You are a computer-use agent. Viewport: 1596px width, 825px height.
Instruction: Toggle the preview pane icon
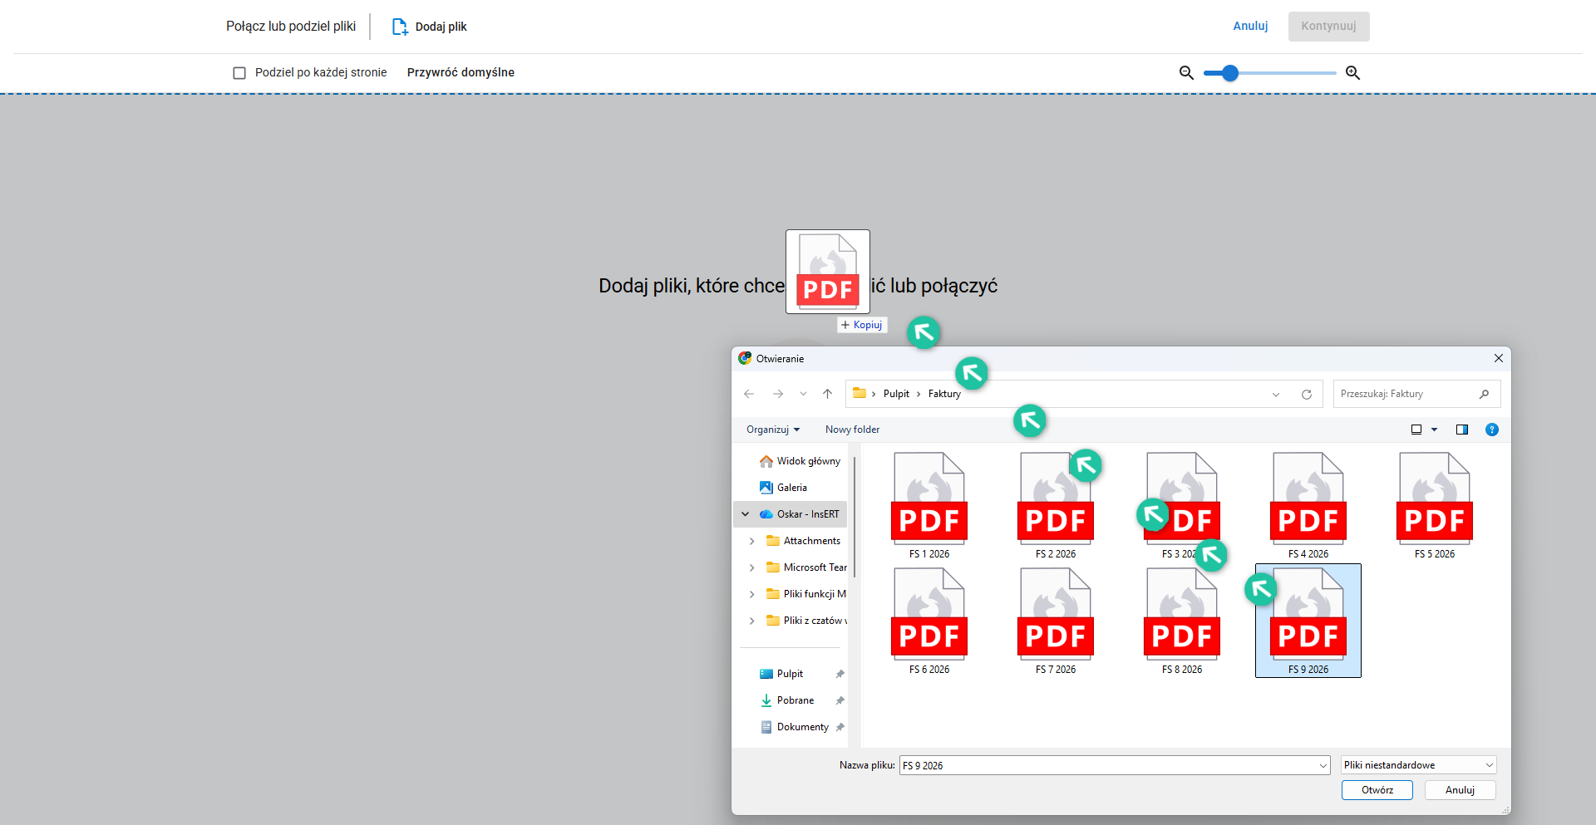(x=1461, y=430)
